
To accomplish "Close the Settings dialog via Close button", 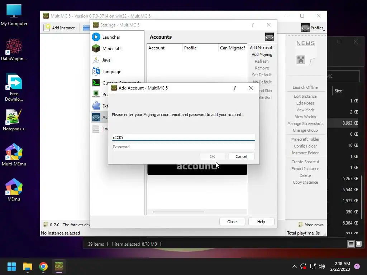I will [232, 221].
